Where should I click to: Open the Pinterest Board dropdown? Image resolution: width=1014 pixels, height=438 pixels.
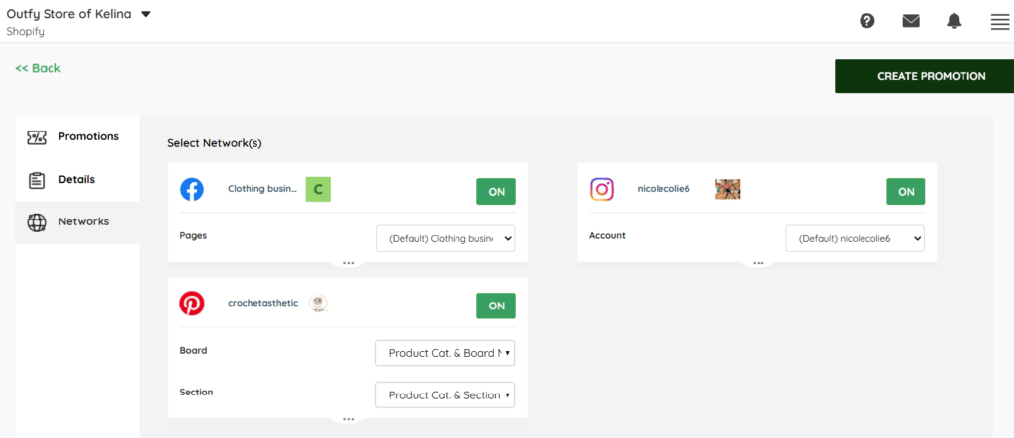445,353
